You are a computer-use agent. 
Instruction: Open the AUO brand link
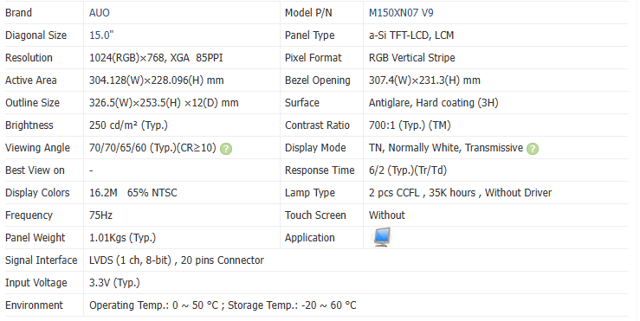click(x=100, y=13)
